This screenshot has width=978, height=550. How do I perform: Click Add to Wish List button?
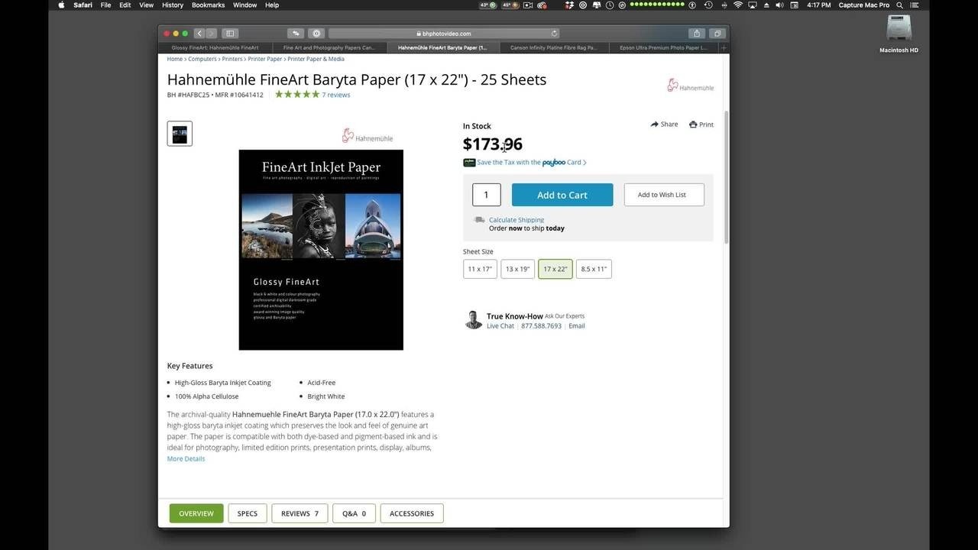[664, 195]
